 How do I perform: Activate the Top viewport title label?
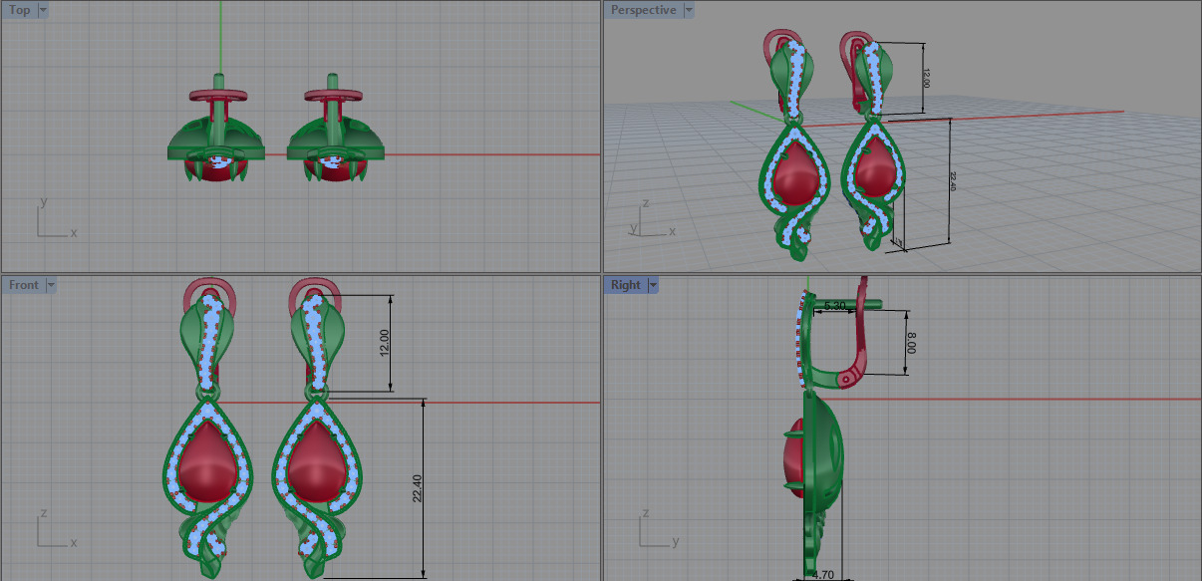click(20, 10)
